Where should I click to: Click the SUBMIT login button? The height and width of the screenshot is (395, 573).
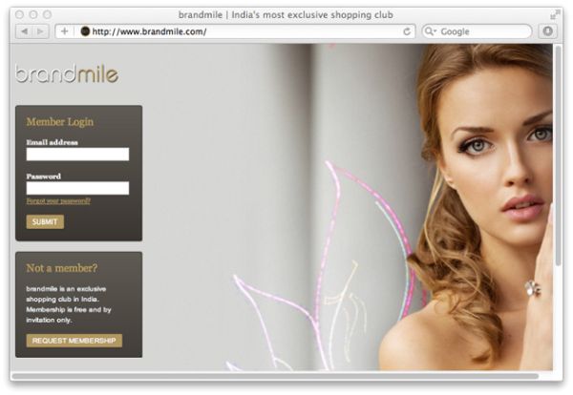click(45, 221)
